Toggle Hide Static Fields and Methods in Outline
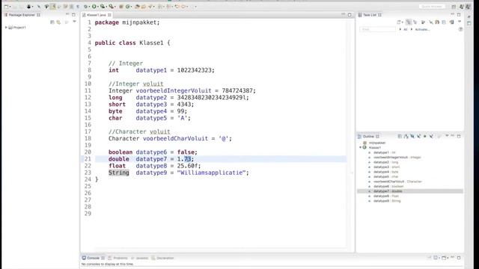Image resolution: width=479 pixels, height=269 pixels. pyautogui.click(x=419, y=136)
